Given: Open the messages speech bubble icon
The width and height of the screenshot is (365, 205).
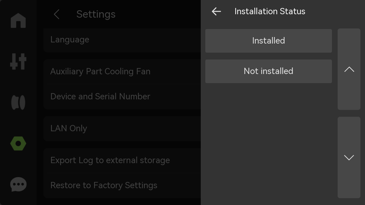Looking at the screenshot, I should tap(18, 184).
